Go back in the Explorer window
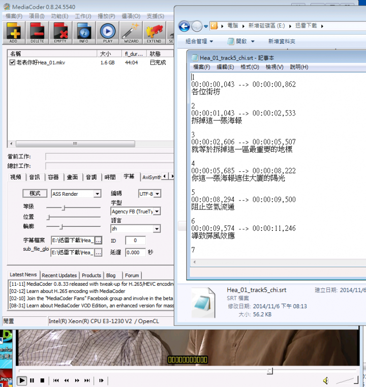The image size is (366, 387). [184, 26]
